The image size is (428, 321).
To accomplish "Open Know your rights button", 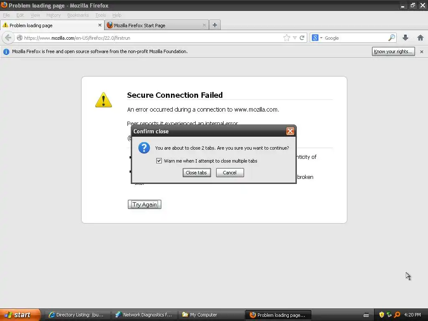I will [x=393, y=51].
